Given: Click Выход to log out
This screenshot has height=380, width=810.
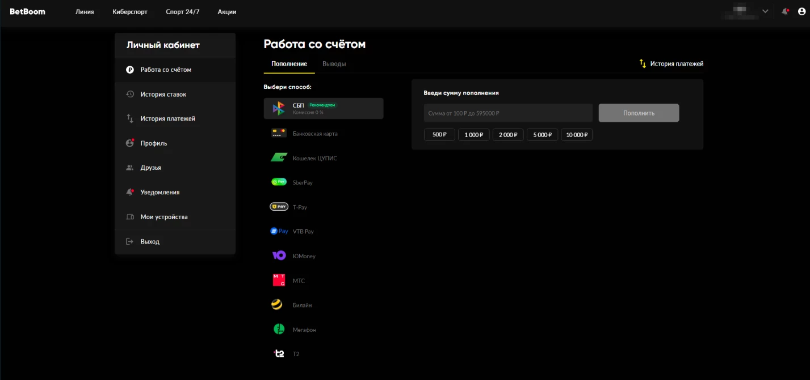Looking at the screenshot, I should pyautogui.click(x=150, y=242).
